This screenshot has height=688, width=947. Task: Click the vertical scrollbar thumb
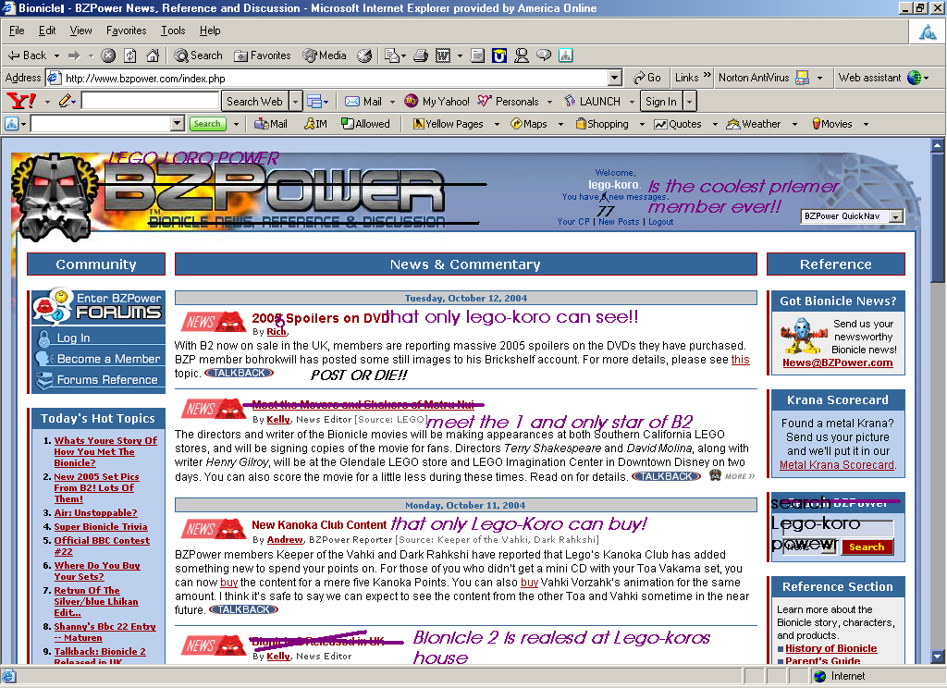(938, 217)
